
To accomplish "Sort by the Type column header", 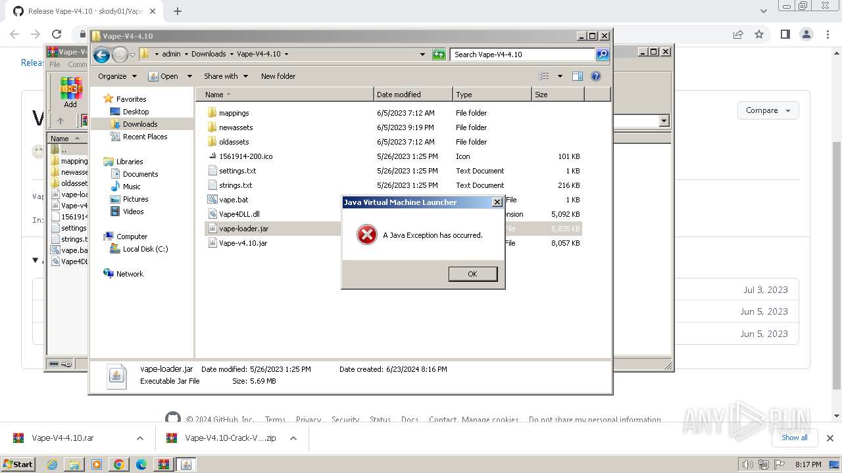I will coord(492,95).
